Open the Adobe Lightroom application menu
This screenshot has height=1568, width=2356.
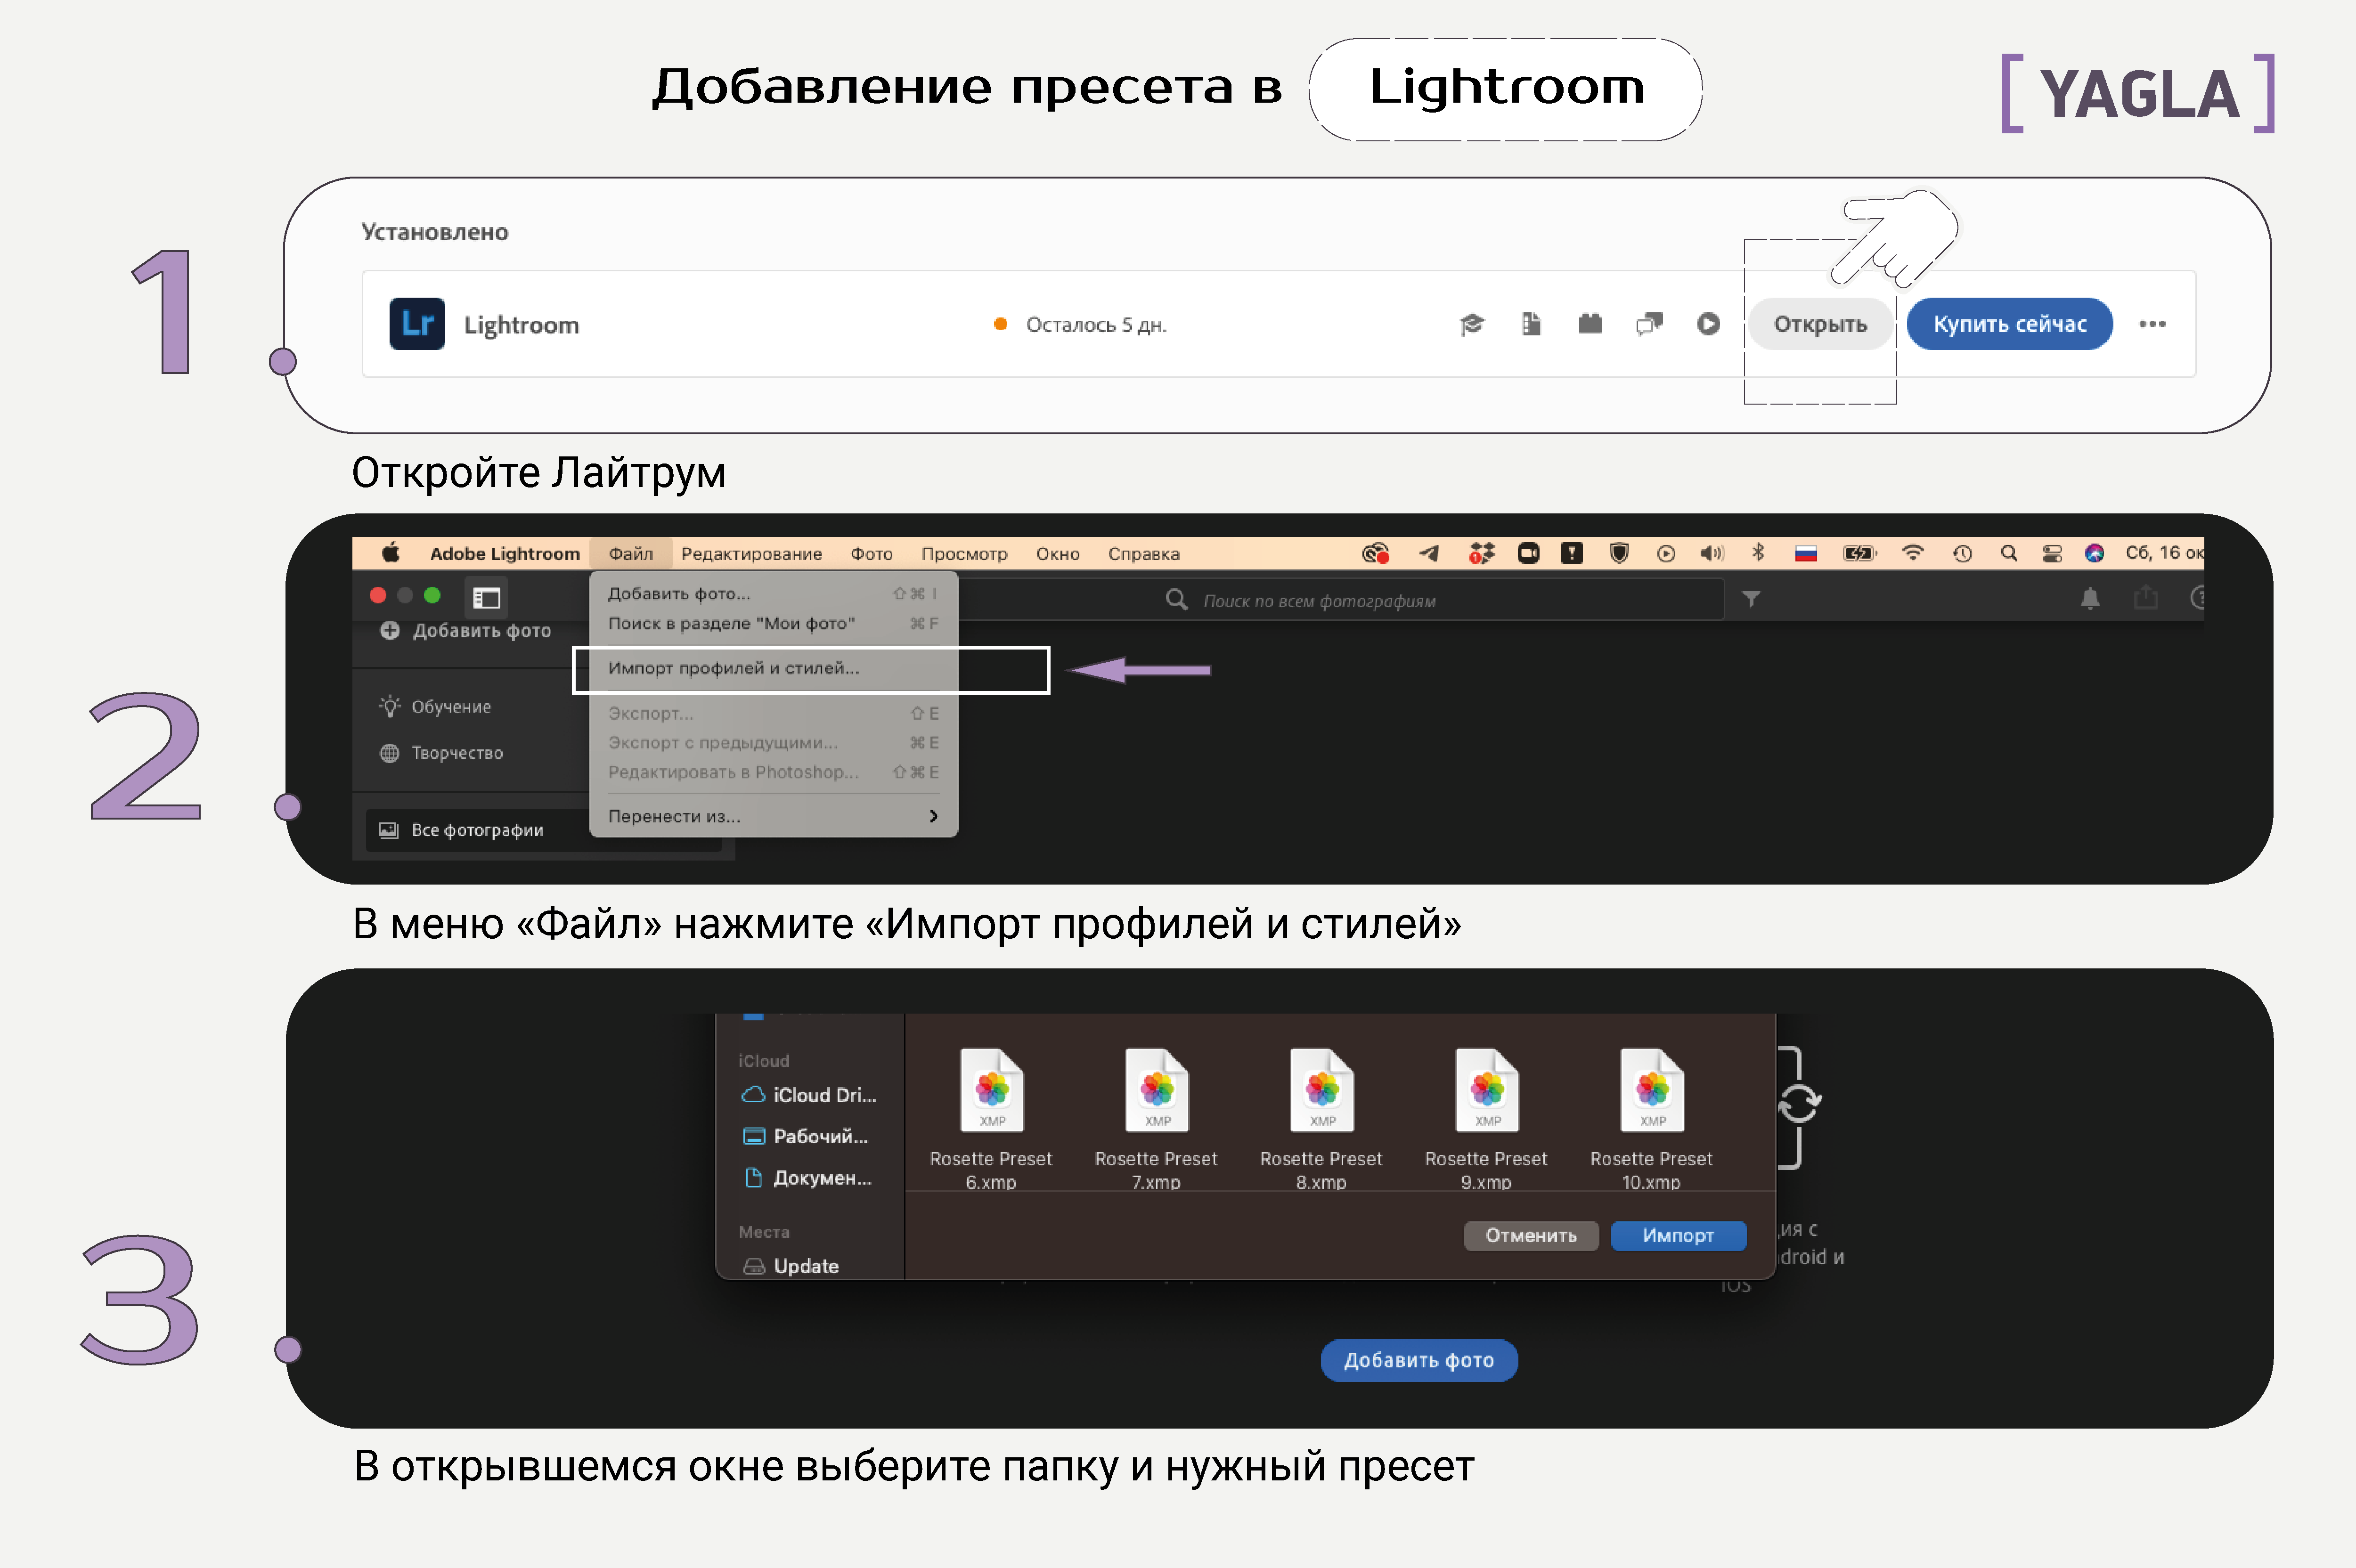coord(504,553)
